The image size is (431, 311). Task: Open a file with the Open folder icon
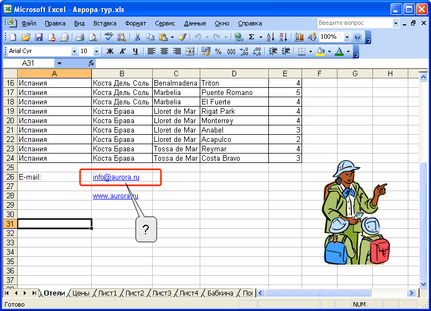[x=26, y=37]
